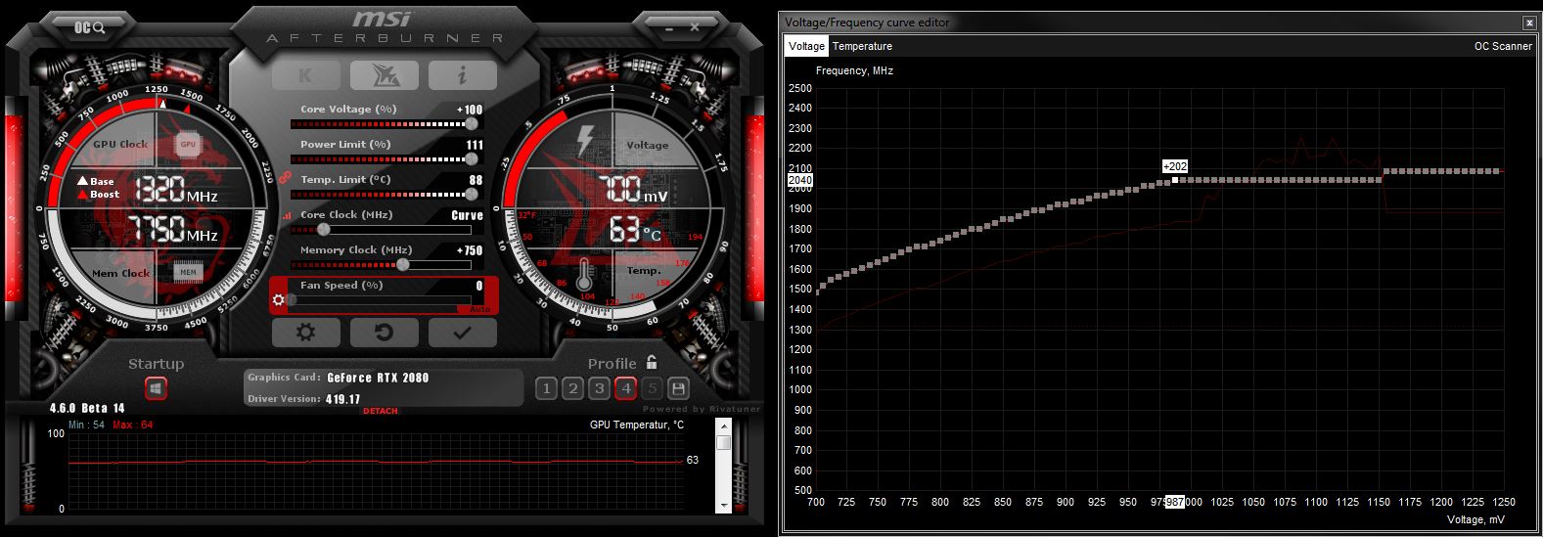Click the 1320 MHz core clock readout
Screen dimensions: 1543x537
tap(175, 189)
